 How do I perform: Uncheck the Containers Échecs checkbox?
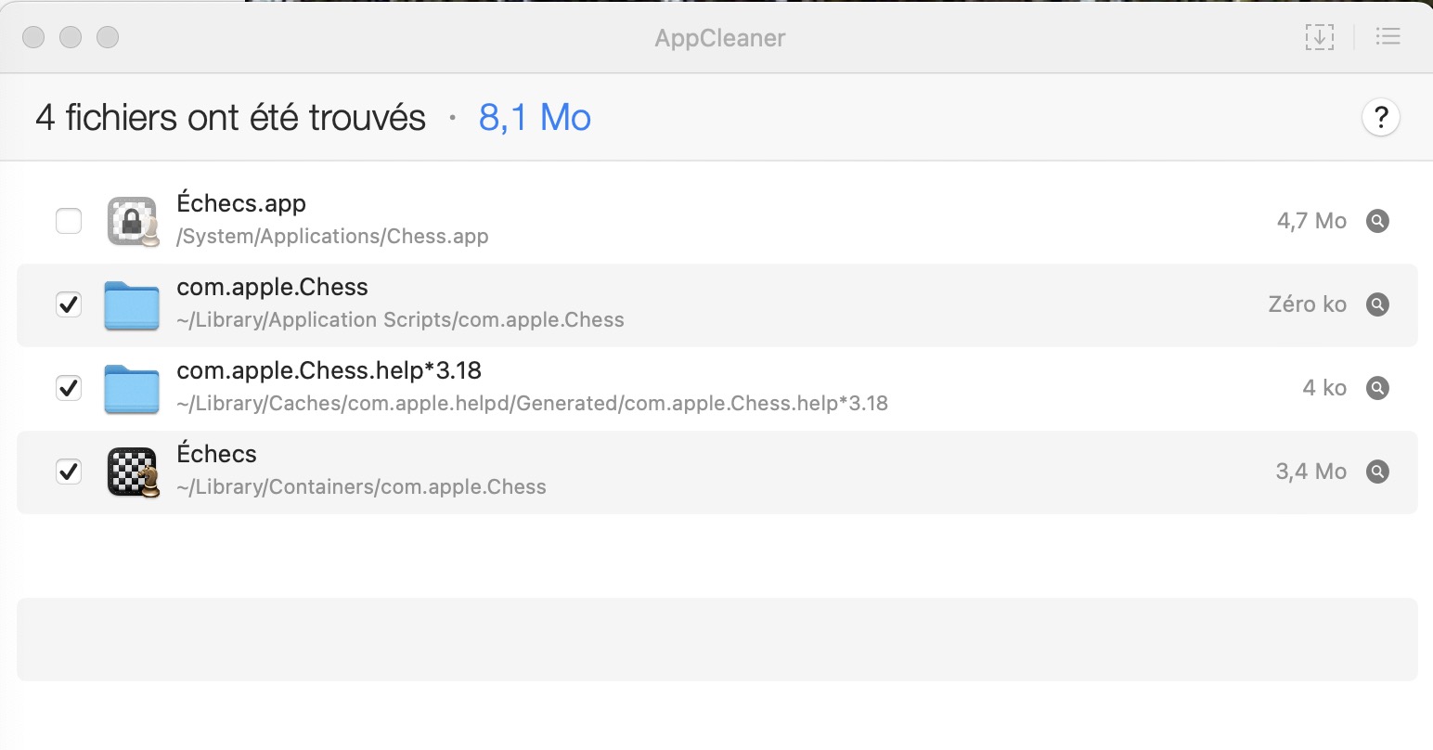click(x=69, y=472)
